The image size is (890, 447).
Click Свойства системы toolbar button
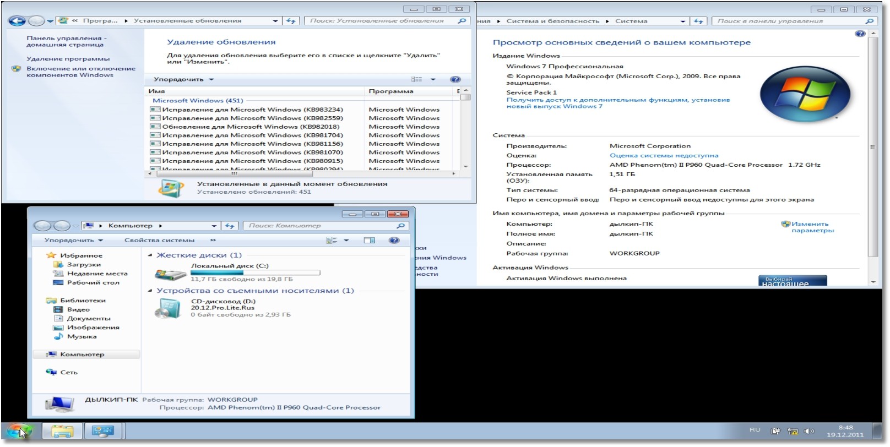pyautogui.click(x=159, y=240)
